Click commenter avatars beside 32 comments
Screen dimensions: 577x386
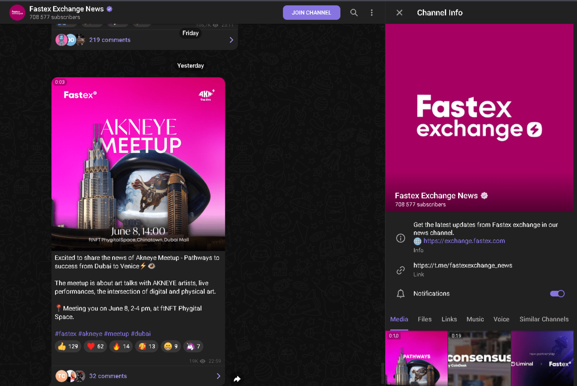pyautogui.click(x=70, y=376)
